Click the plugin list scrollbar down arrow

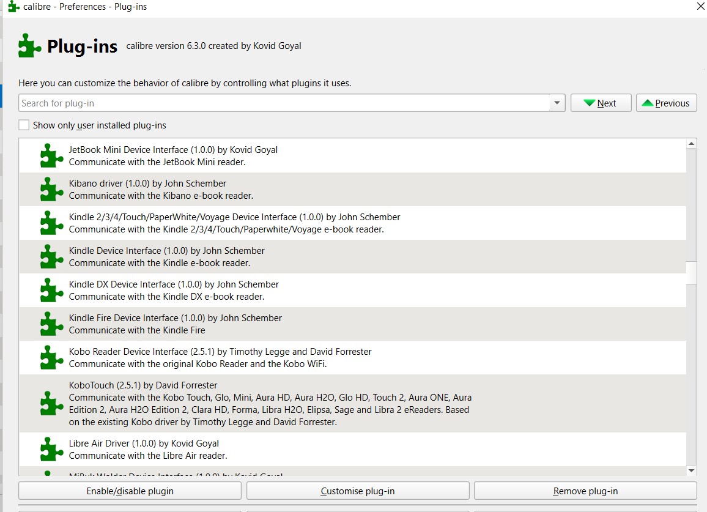point(692,470)
